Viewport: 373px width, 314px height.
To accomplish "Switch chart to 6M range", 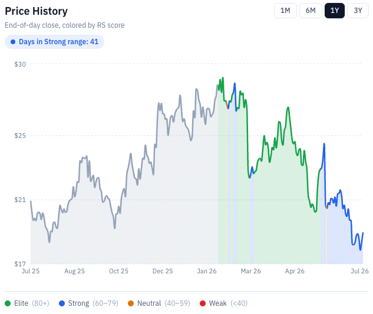I will 311,11.
